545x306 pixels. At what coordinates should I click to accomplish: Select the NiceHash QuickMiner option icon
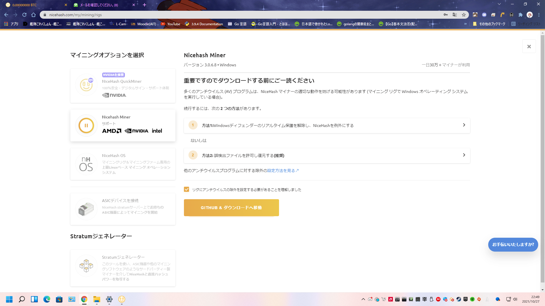coord(86,85)
